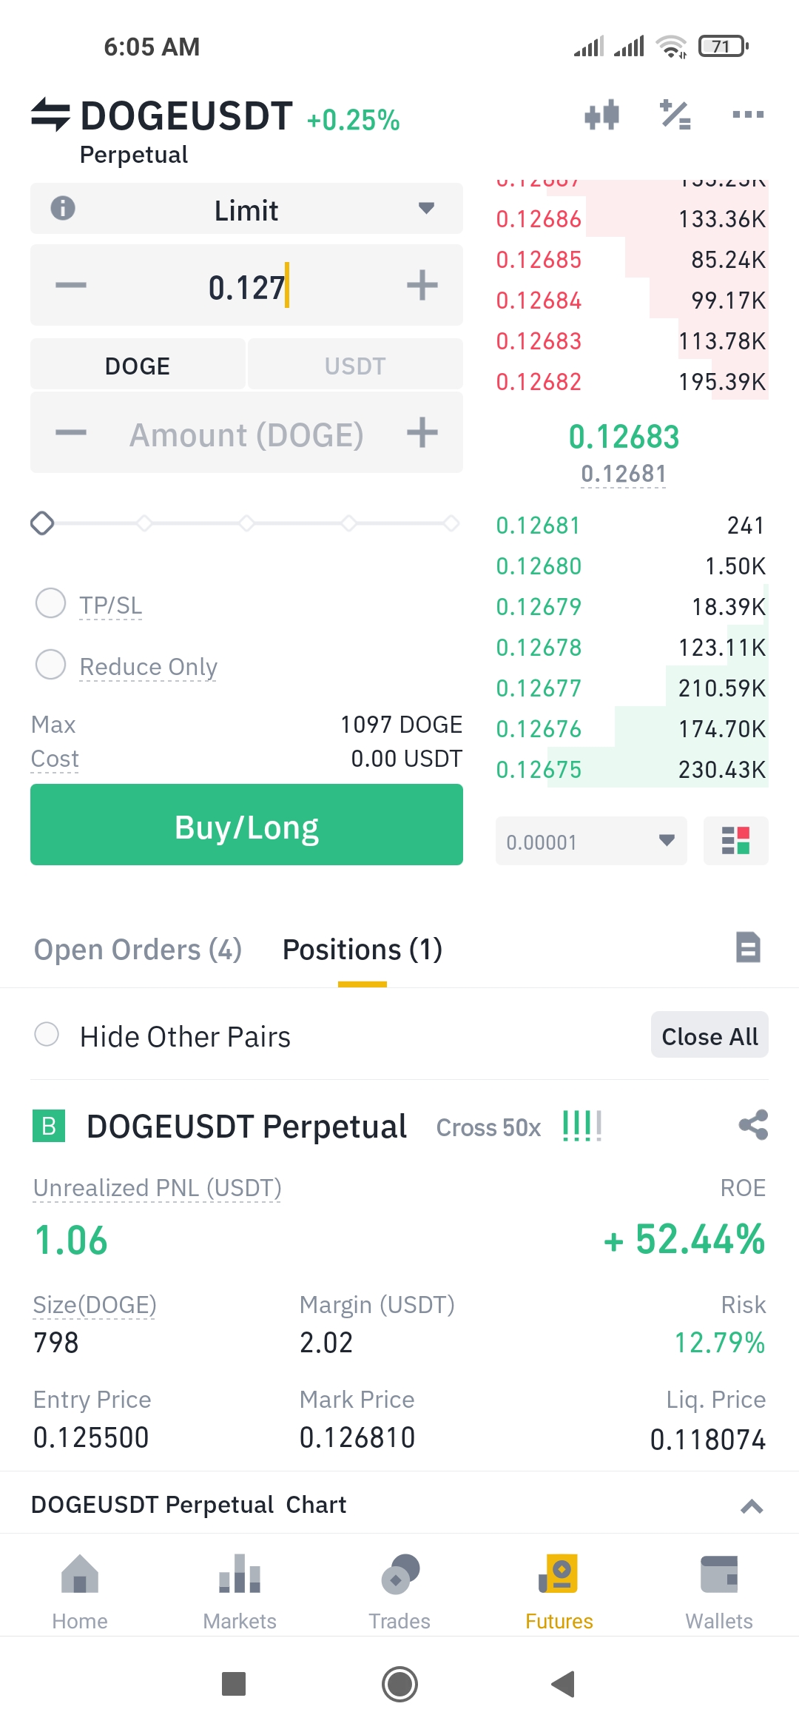Toggle Hide Other Pairs
Image resolution: width=799 pixels, height=1732 pixels.
(x=47, y=1034)
